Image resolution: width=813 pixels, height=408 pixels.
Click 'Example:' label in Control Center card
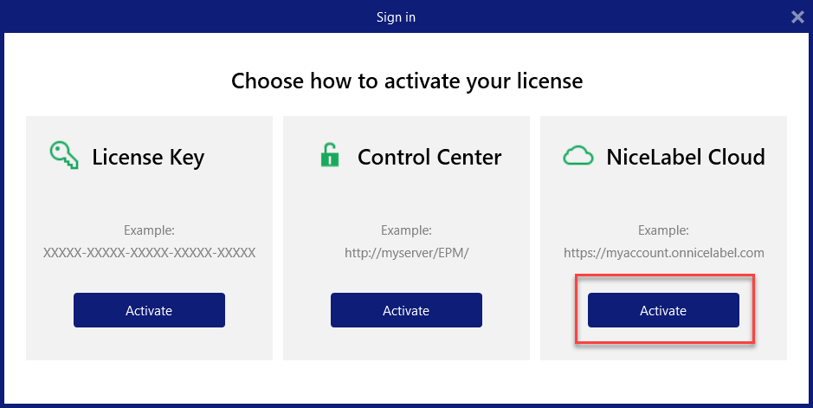click(406, 230)
